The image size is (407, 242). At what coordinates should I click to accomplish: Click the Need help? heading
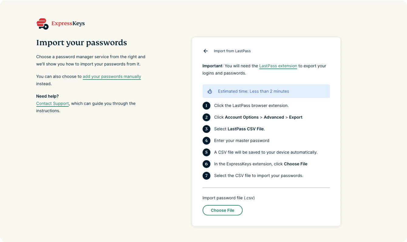point(47,96)
